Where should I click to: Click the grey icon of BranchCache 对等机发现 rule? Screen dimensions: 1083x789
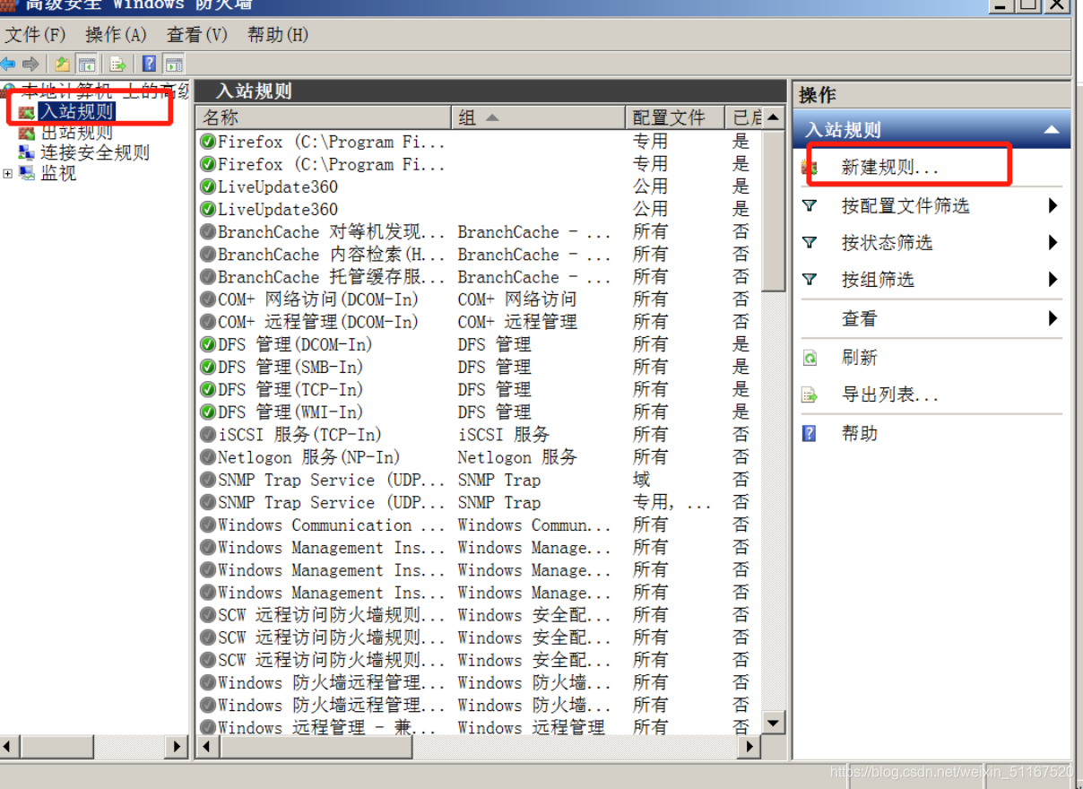(x=208, y=232)
